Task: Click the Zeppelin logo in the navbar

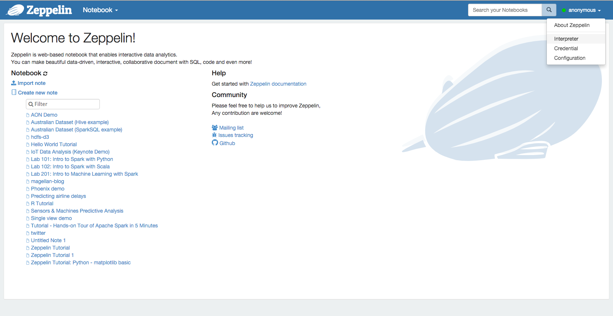Action: click(39, 10)
